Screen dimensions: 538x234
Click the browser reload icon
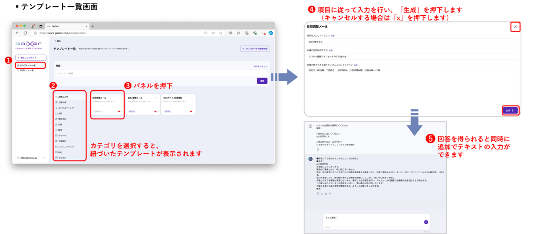[x=24, y=33]
